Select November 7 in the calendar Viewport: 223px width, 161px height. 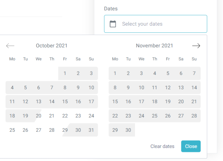point(194,73)
